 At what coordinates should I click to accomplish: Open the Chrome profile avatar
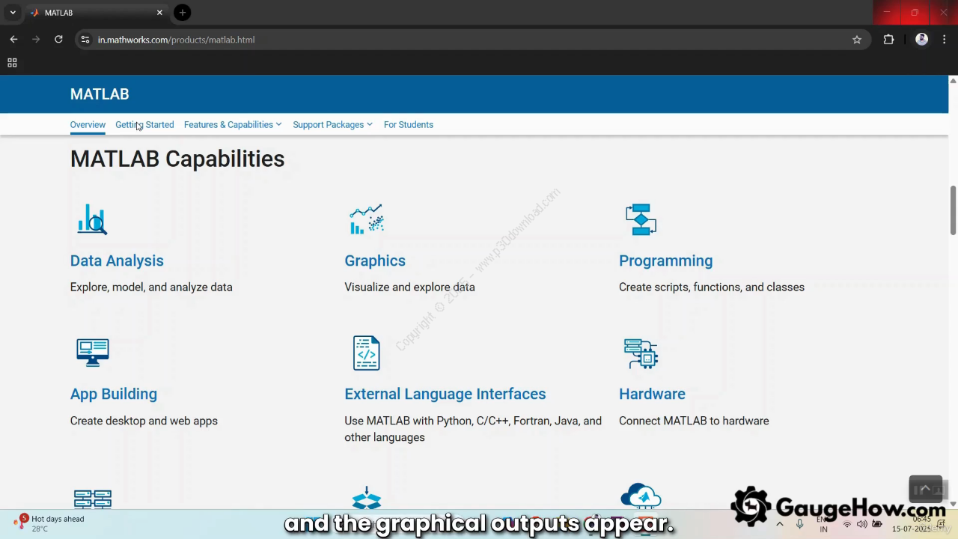coord(922,40)
